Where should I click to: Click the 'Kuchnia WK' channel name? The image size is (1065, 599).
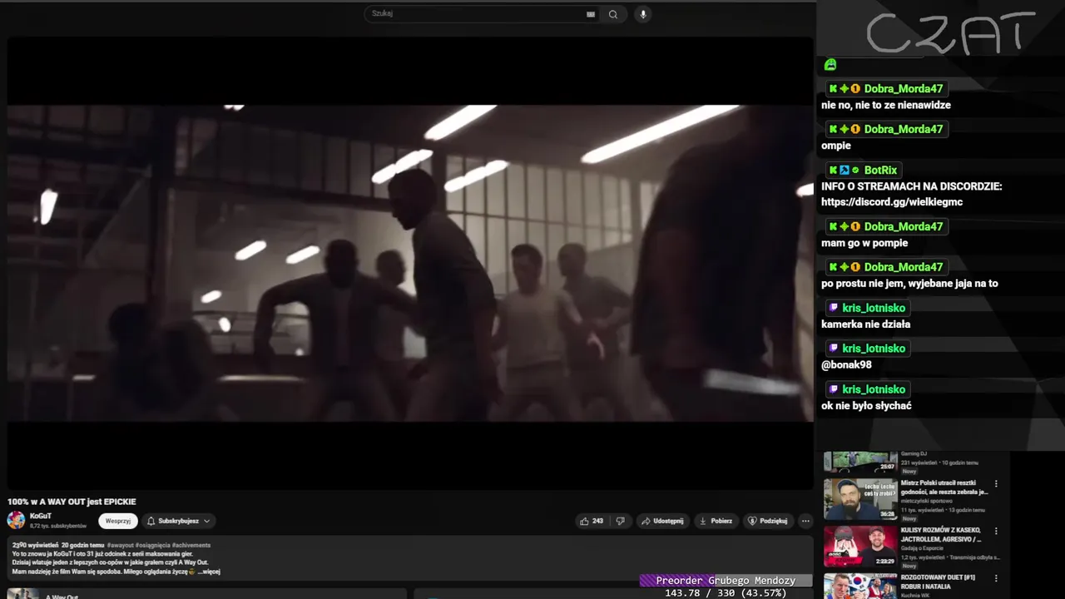click(915, 596)
